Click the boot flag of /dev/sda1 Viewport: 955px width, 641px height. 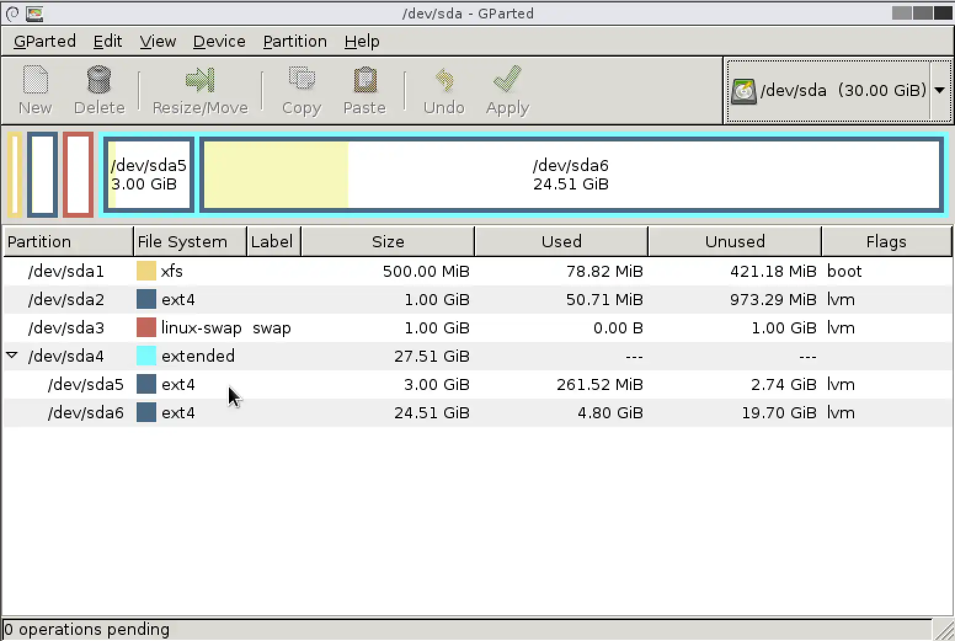click(844, 271)
